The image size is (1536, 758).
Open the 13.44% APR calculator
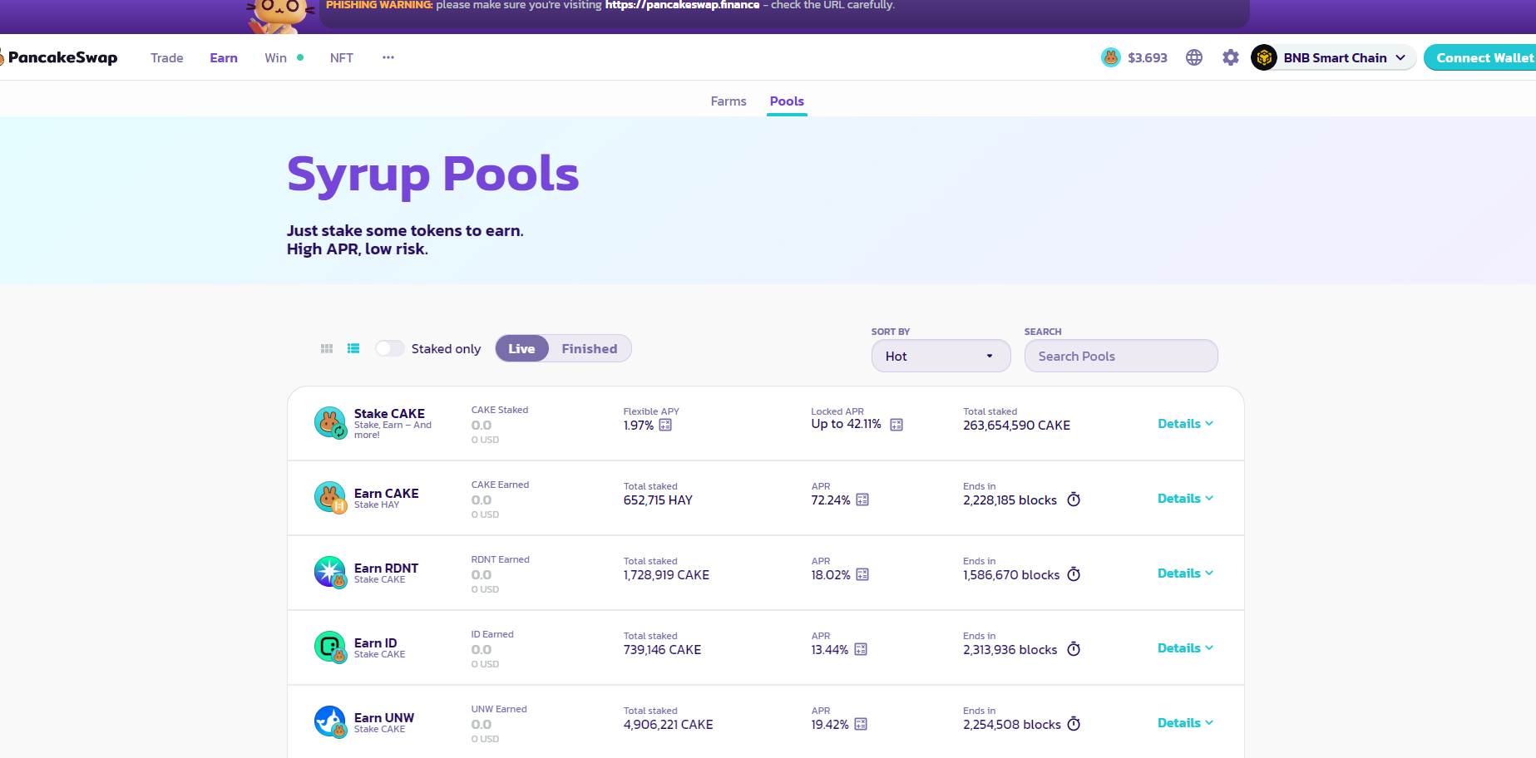coord(861,649)
